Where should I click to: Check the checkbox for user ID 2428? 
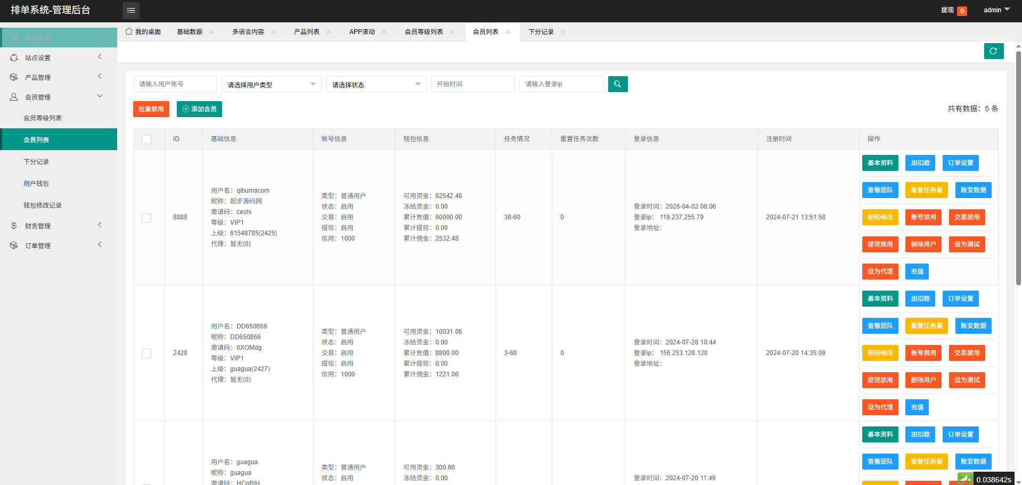146,353
